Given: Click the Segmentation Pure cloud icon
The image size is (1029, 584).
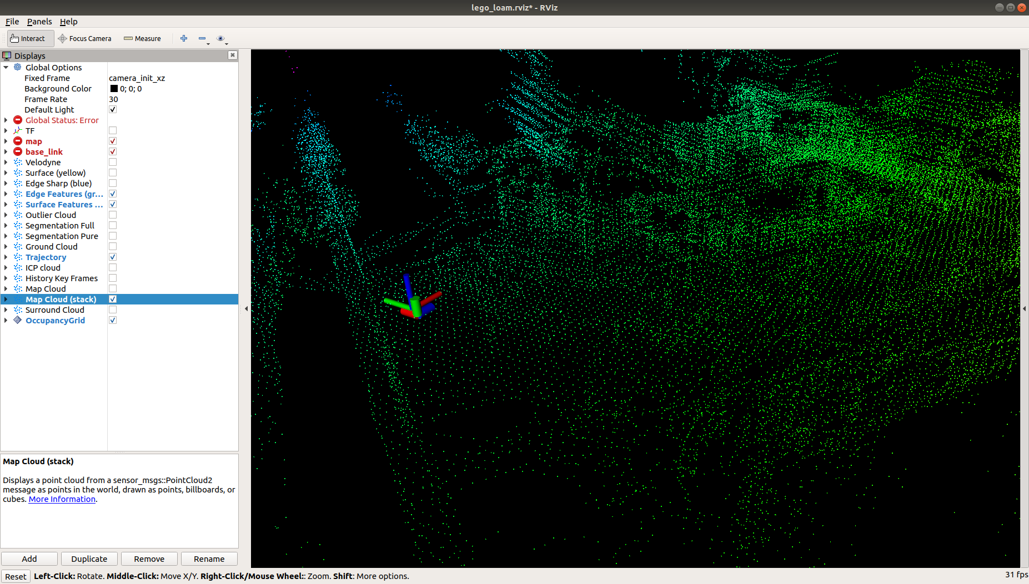Looking at the screenshot, I should 18,236.
